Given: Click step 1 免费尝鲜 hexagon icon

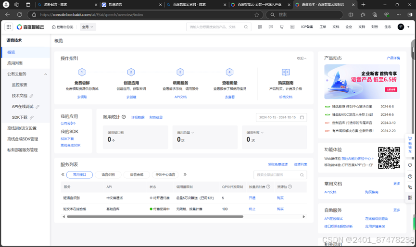Looking at the screenshot, I should (x=82, y=72).
